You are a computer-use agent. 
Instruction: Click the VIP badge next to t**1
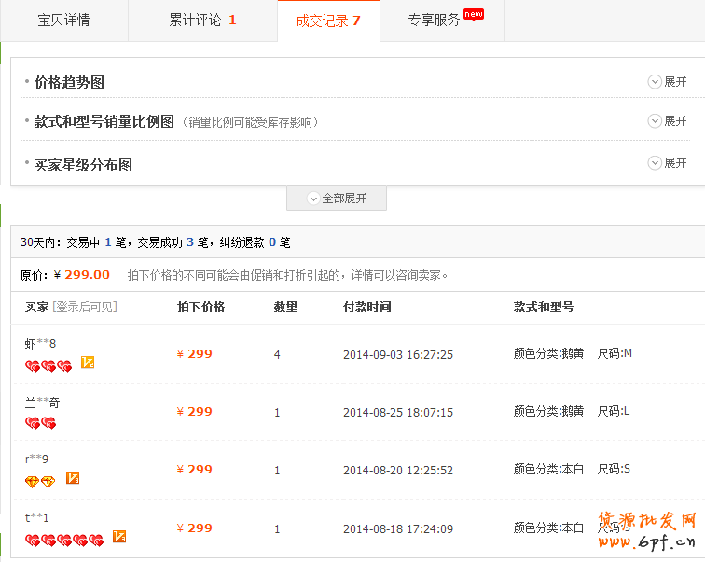[x=118, y=537]
